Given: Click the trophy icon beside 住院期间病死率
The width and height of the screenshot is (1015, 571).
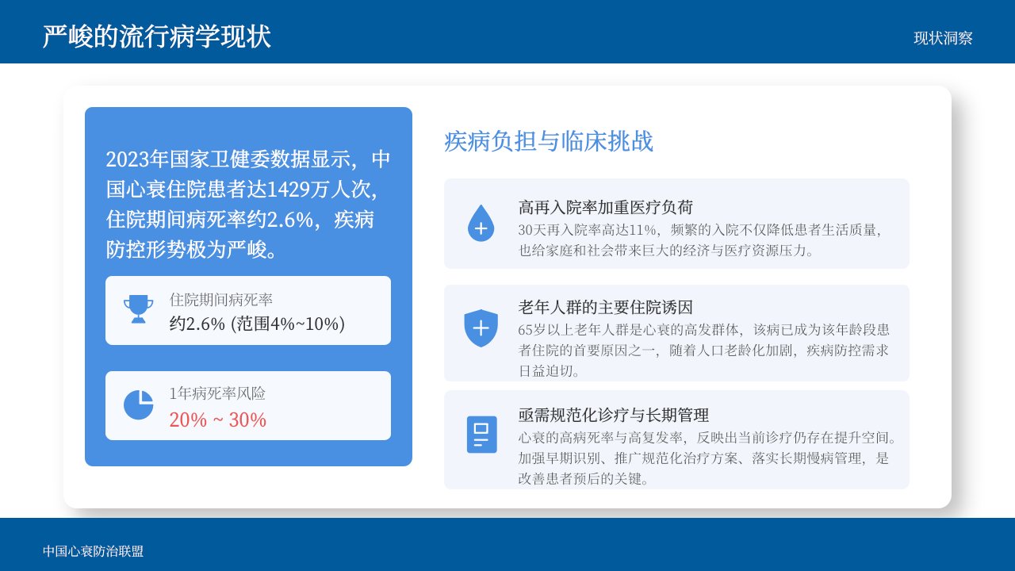Looking at the screenshot, I should (x=138, y=309).
